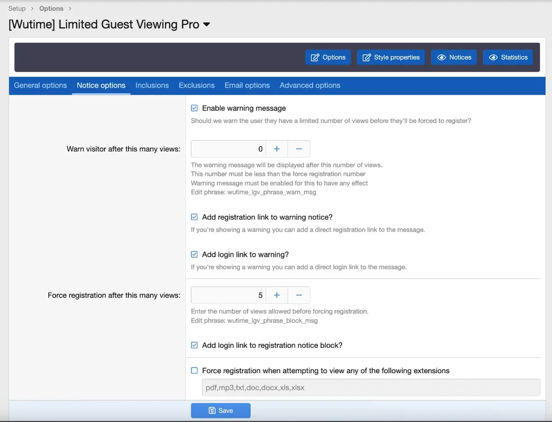Viewport: 552px width, 422px height.
Task: Click the Save button
Action: coord(221,410)
